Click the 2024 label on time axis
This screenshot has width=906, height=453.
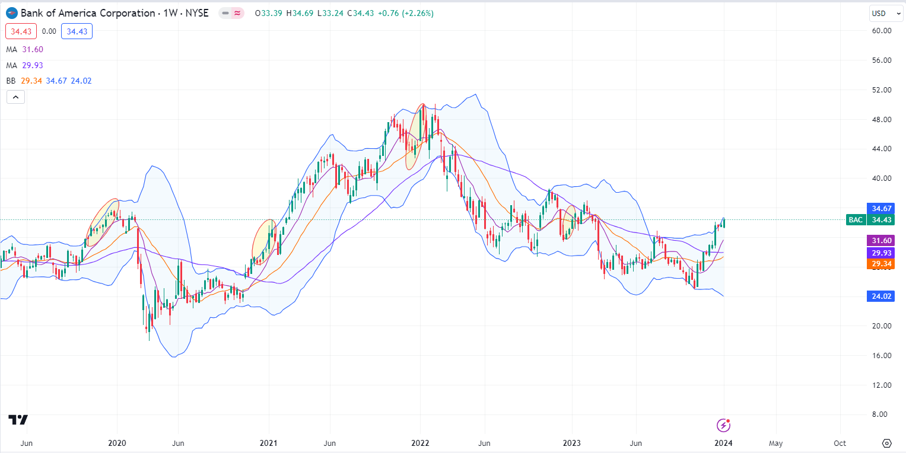tap(723, 444)
